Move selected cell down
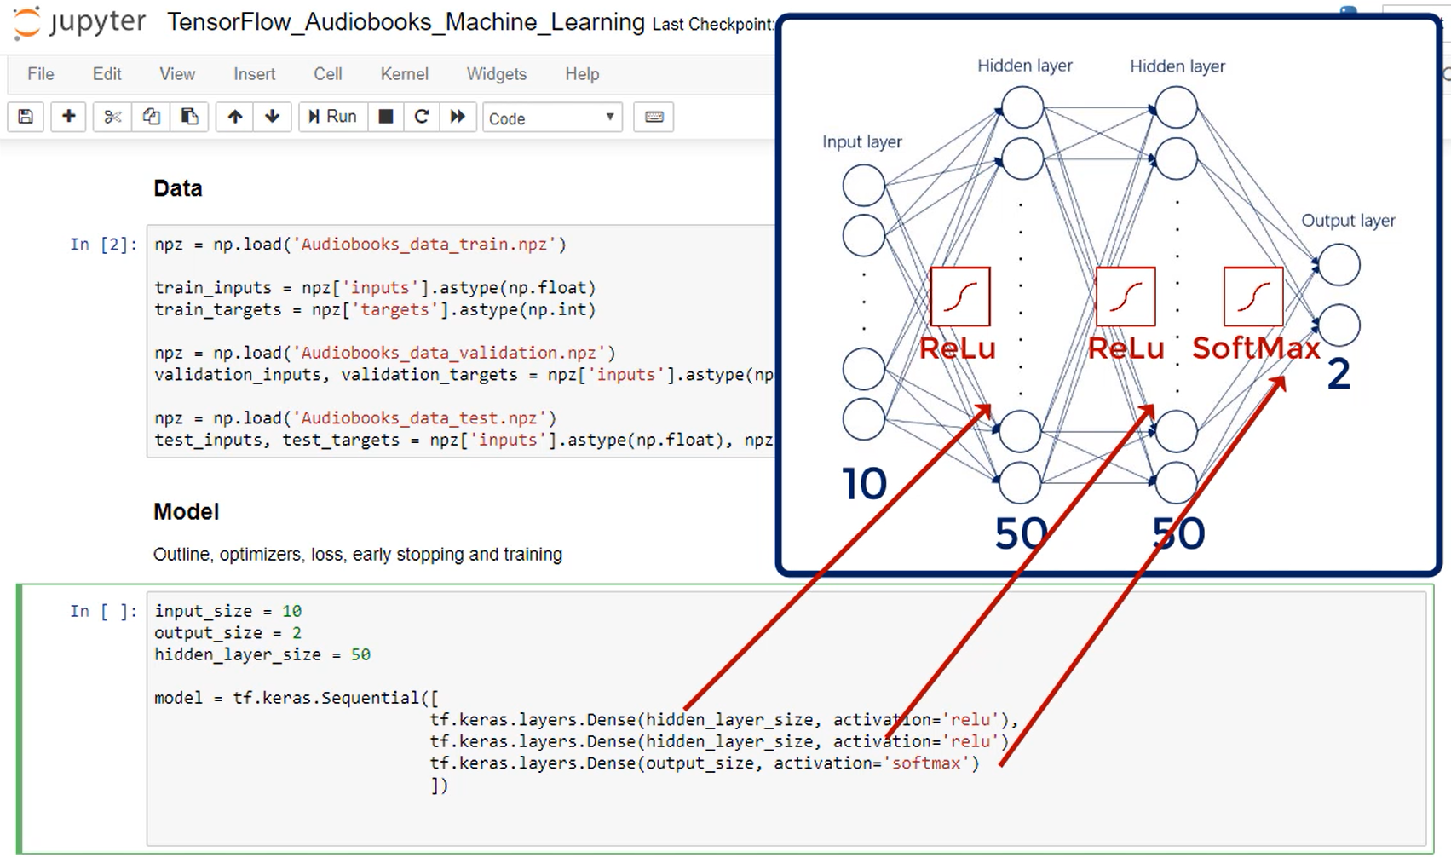Viewport: 1451px width, 858px height. pyautogui.click(x=272, y=117)
